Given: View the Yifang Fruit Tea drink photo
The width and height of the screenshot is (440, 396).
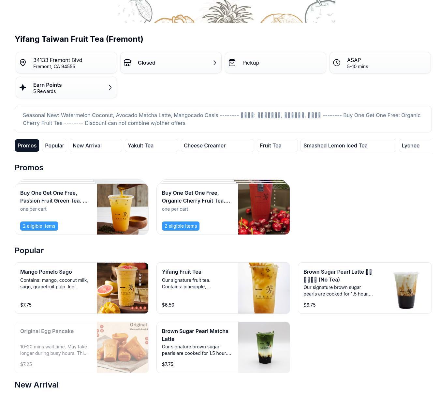Looking at the screenshot, I should pyautogui.click(x=264, y=288).
